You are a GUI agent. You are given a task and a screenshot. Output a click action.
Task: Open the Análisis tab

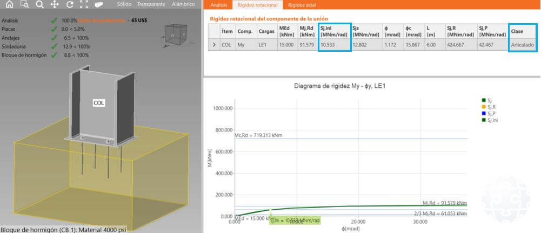tap(218, 5)
